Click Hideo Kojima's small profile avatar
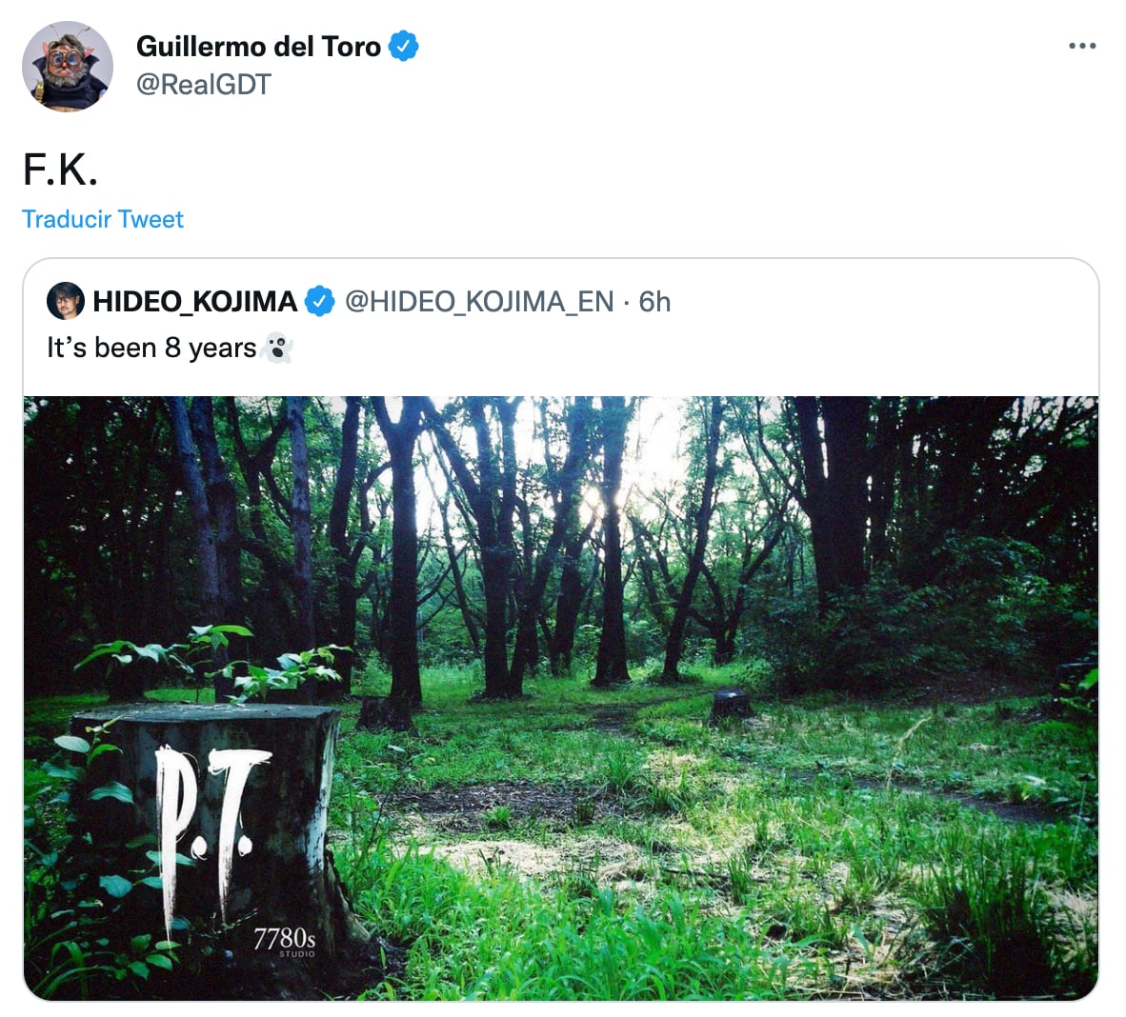Screen dimensions: 1126x1017 [x=65, y=302]
